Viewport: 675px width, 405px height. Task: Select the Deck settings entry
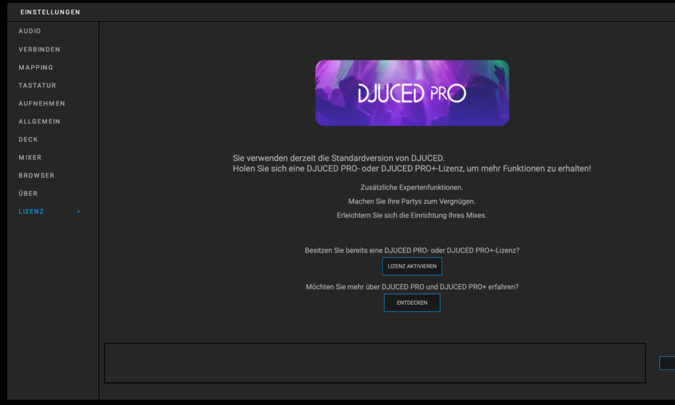click(28, 140)
